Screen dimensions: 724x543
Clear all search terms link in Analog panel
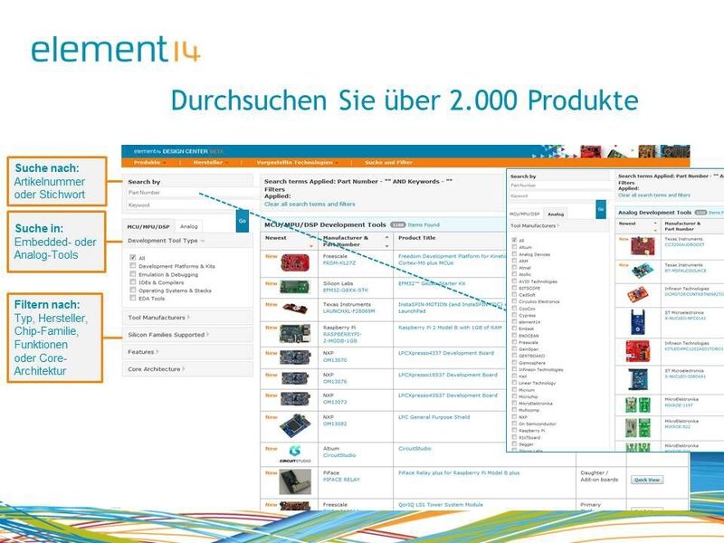[654, 195]
